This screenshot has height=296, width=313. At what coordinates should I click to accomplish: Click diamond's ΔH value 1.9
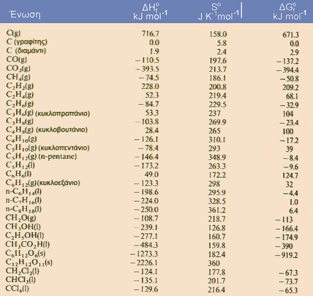(154, 51)
